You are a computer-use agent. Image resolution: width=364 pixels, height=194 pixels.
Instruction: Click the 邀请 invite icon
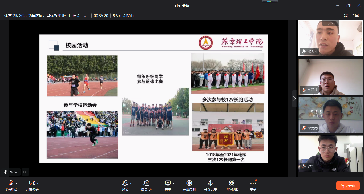tap(125, 183)
